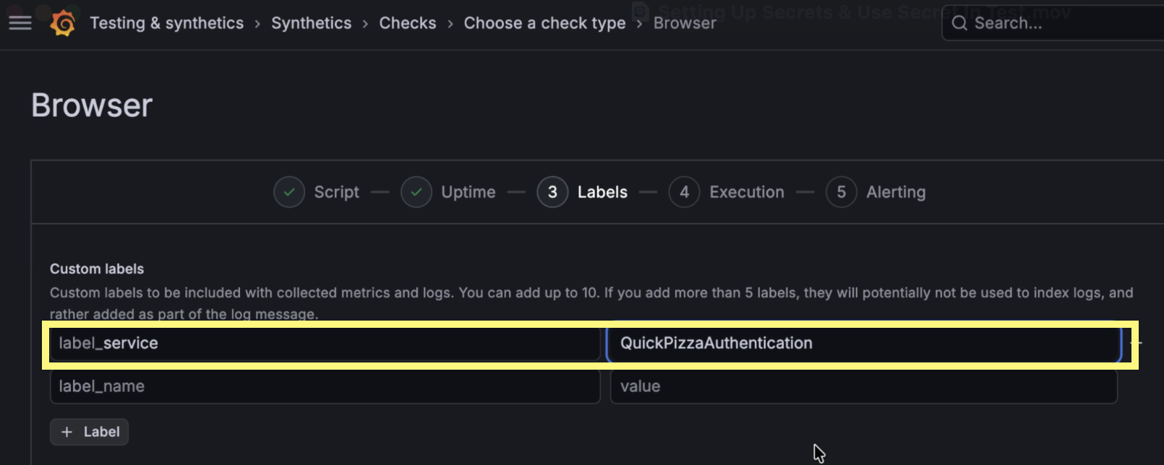Open the Grafana home logo
The height and width of the screenshot is (465, 1164).
63,22
